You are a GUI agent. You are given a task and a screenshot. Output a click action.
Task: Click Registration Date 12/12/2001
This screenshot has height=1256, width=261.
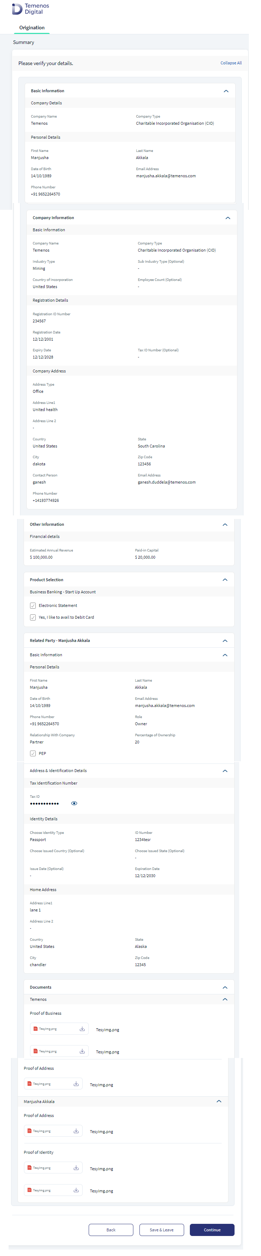43,339
